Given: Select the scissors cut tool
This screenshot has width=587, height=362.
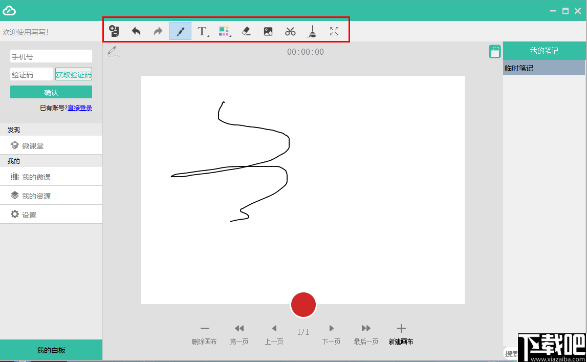Looking at the screenshot, I should [290, 31].
